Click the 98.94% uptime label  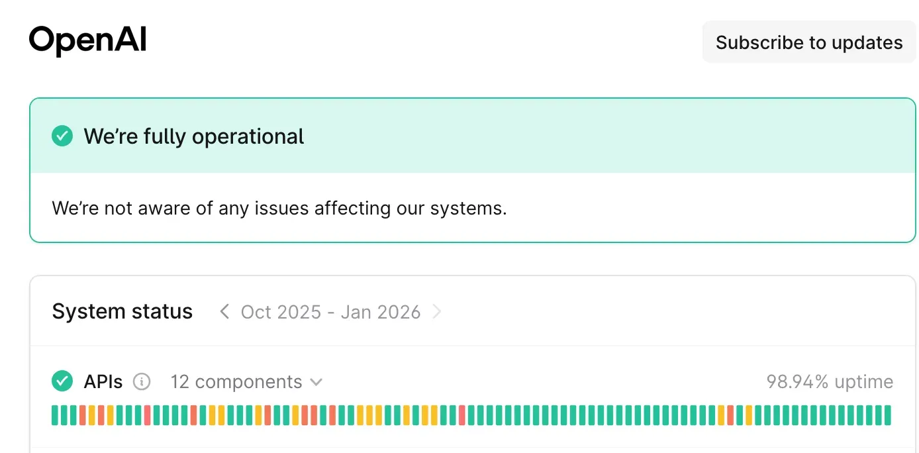click(830, 381)
